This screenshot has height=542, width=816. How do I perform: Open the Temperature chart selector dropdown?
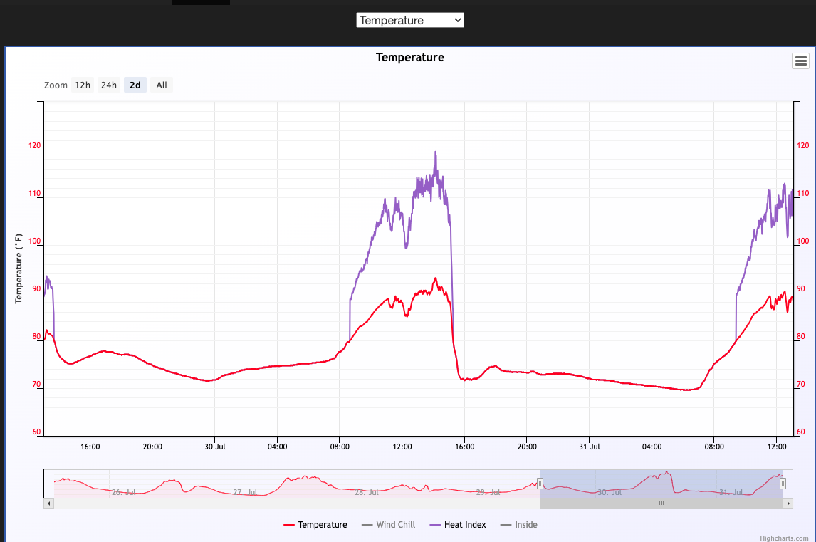coord(409,21)
